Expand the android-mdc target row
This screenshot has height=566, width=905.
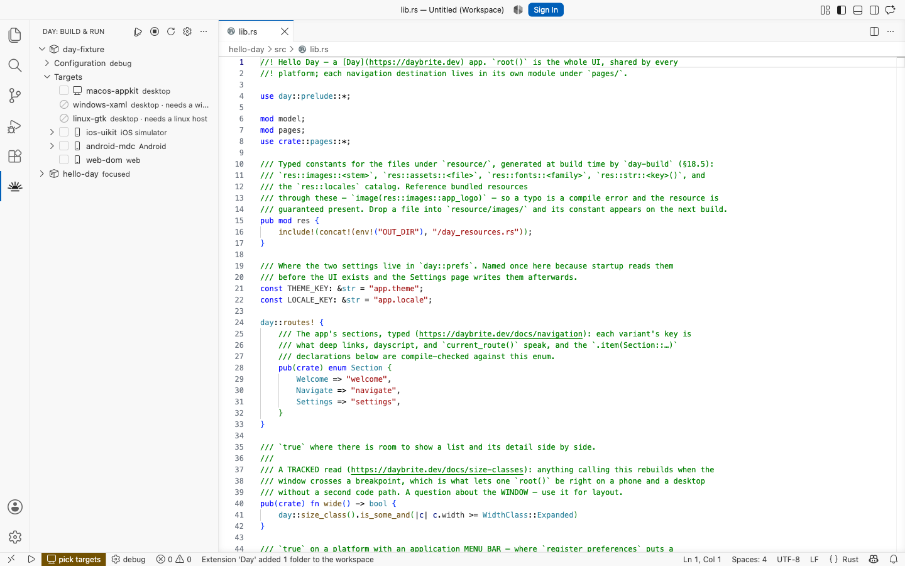52,146
